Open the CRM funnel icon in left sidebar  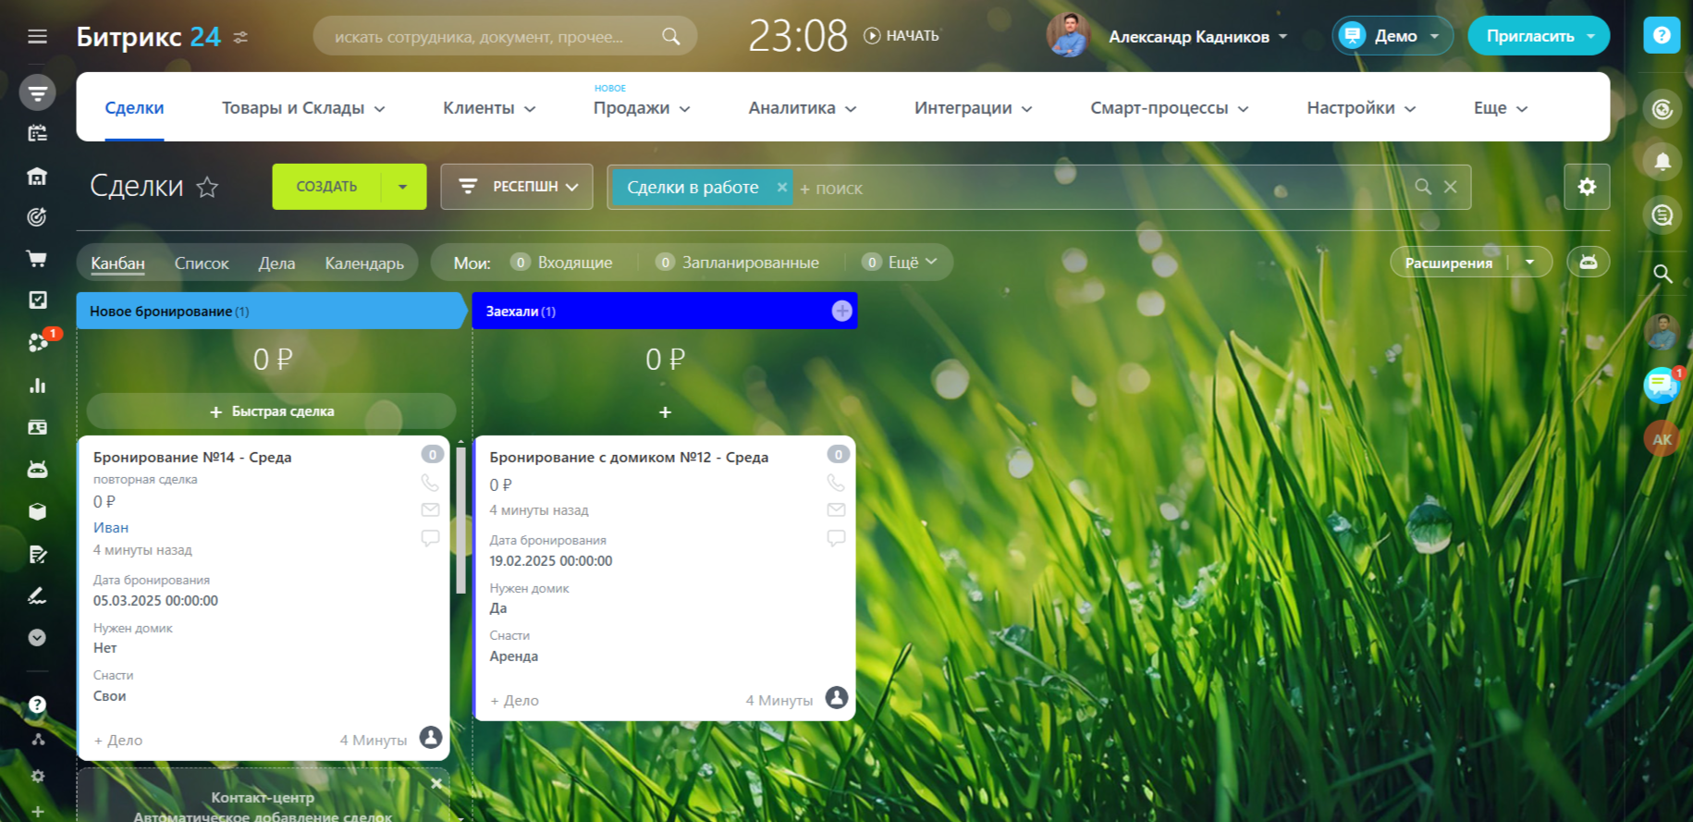click(x=37, y=92)
